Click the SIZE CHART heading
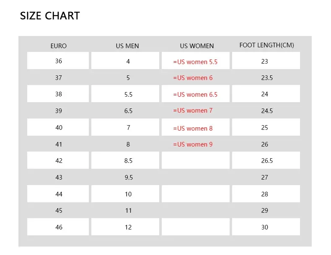331x255 pixels. pyautogui.click(x=50, y=16)
